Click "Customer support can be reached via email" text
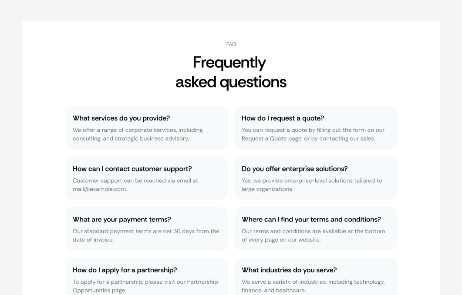Viewport: 462px width, 295px height. click(135, 181)
